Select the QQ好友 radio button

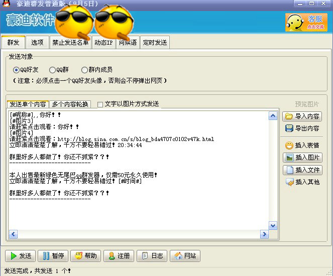[17, 70]
